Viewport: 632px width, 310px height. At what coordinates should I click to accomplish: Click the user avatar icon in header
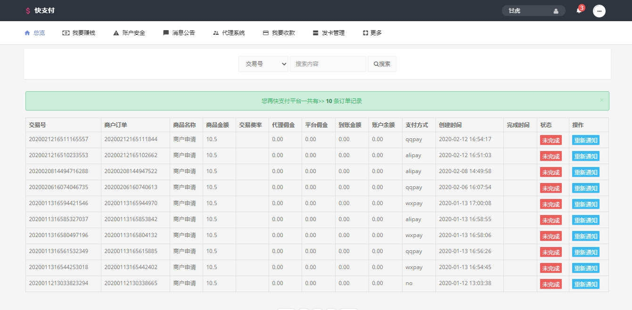pos(556,11)
